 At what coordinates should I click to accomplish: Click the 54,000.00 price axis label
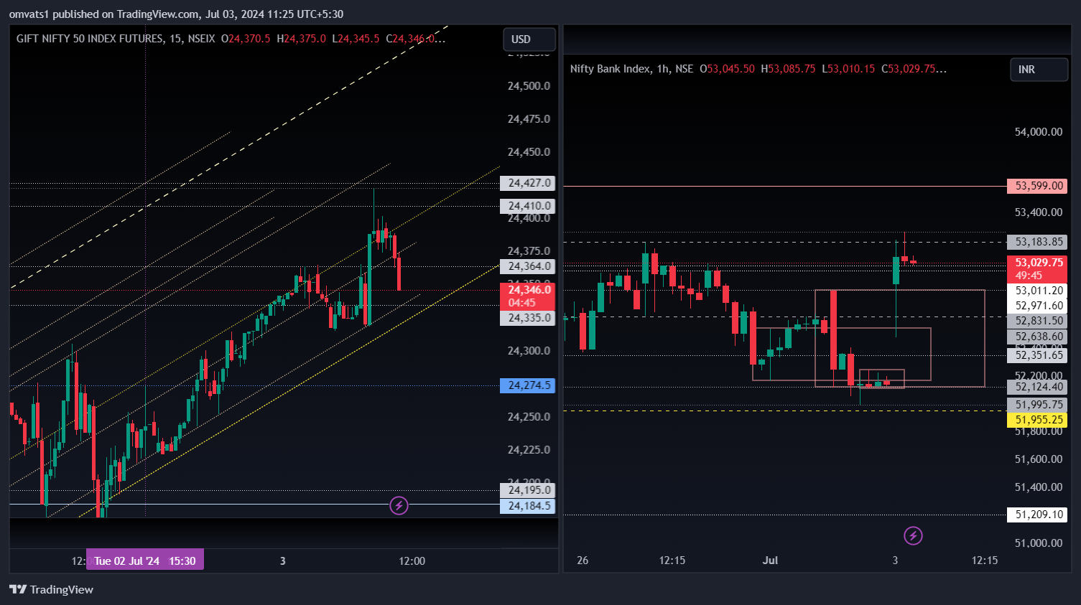(1038, 132)
